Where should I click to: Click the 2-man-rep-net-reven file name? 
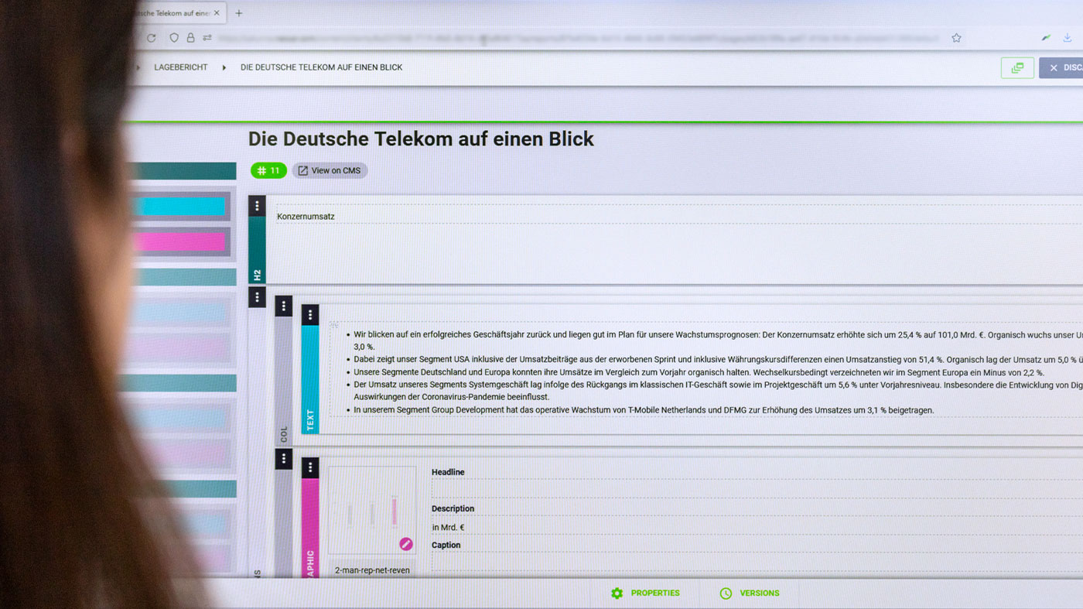(372, 570)
